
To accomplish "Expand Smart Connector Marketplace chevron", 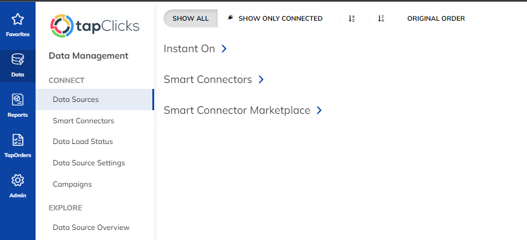I will 320,110.
